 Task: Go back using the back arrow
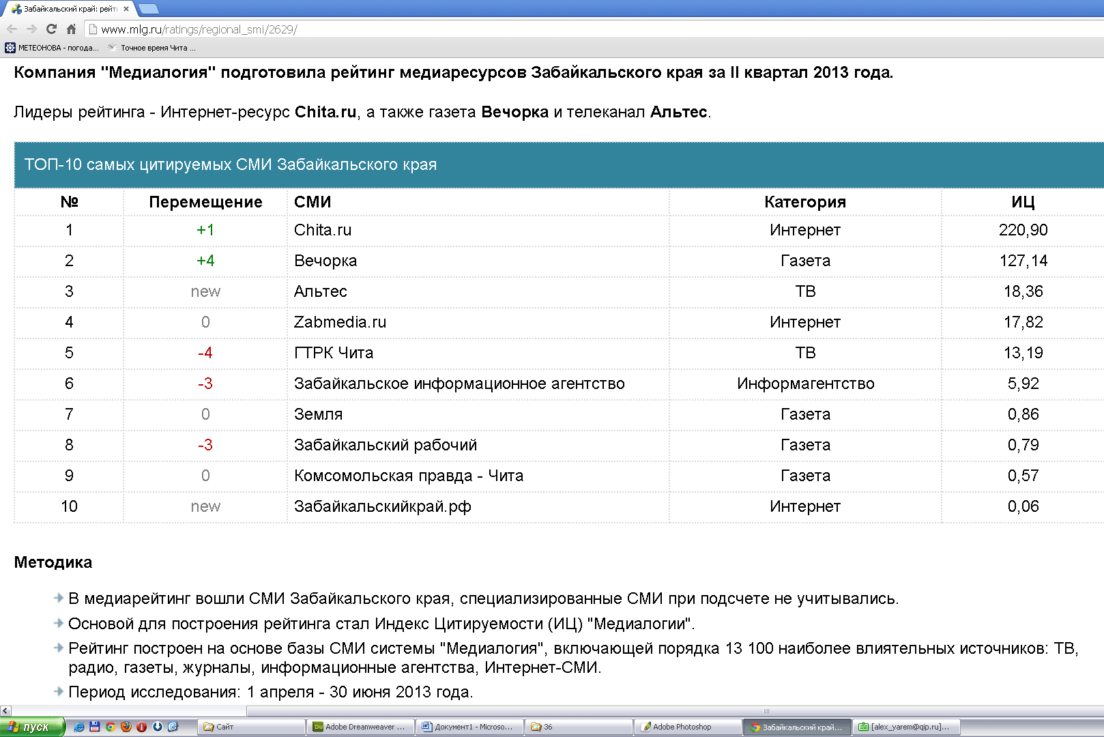(x=12, y=29)
